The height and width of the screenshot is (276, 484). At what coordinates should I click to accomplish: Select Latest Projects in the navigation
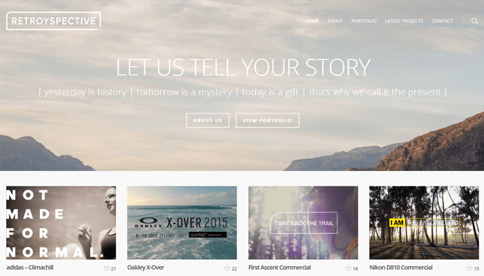(x=404, y=21)
